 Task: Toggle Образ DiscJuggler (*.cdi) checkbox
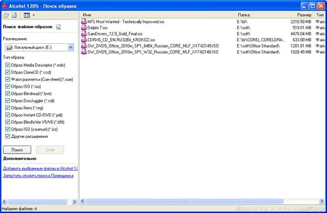pos(7,101)
